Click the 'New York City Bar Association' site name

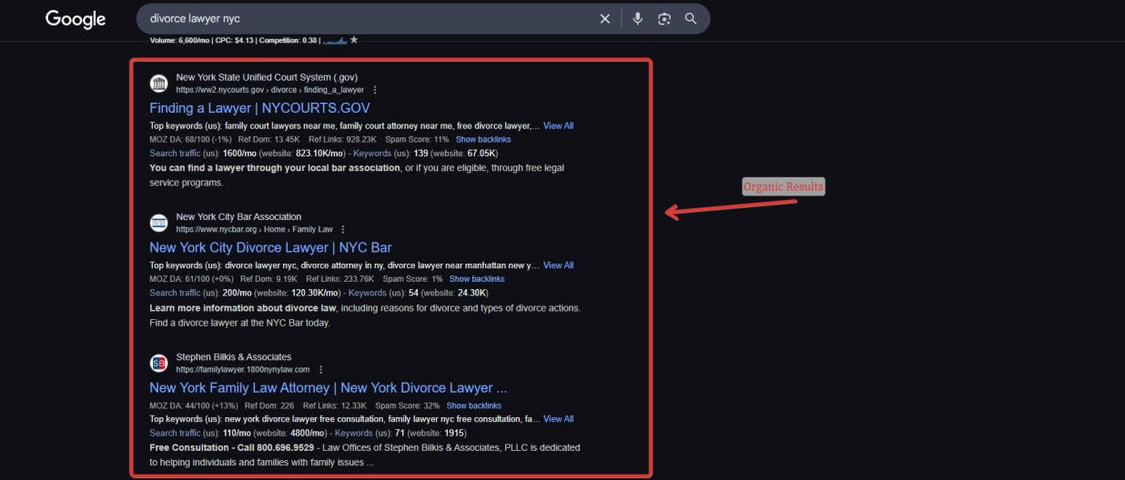click(238, 216)
